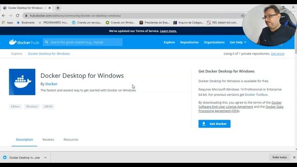The image size is (297, 167).
Task: Click the padlock site info icon
Action: [26, 15]
